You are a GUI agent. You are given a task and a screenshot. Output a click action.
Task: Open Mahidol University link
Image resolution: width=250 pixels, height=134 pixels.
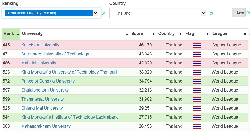(x=39, y=63)
